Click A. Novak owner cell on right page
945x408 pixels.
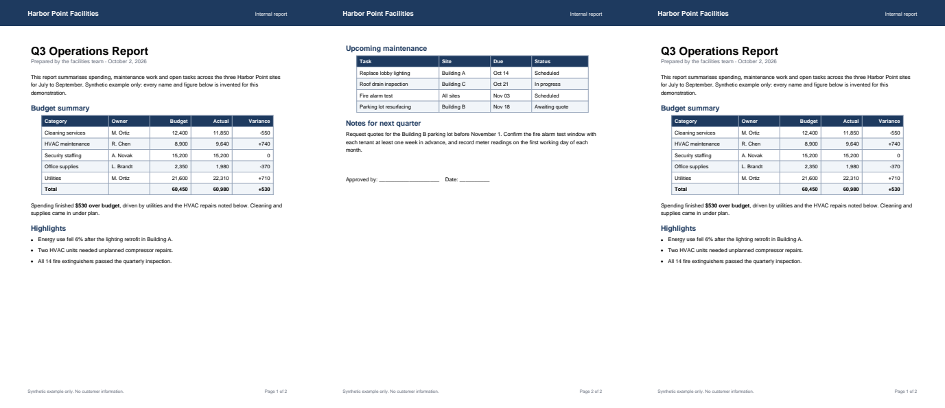coord(760,155)
